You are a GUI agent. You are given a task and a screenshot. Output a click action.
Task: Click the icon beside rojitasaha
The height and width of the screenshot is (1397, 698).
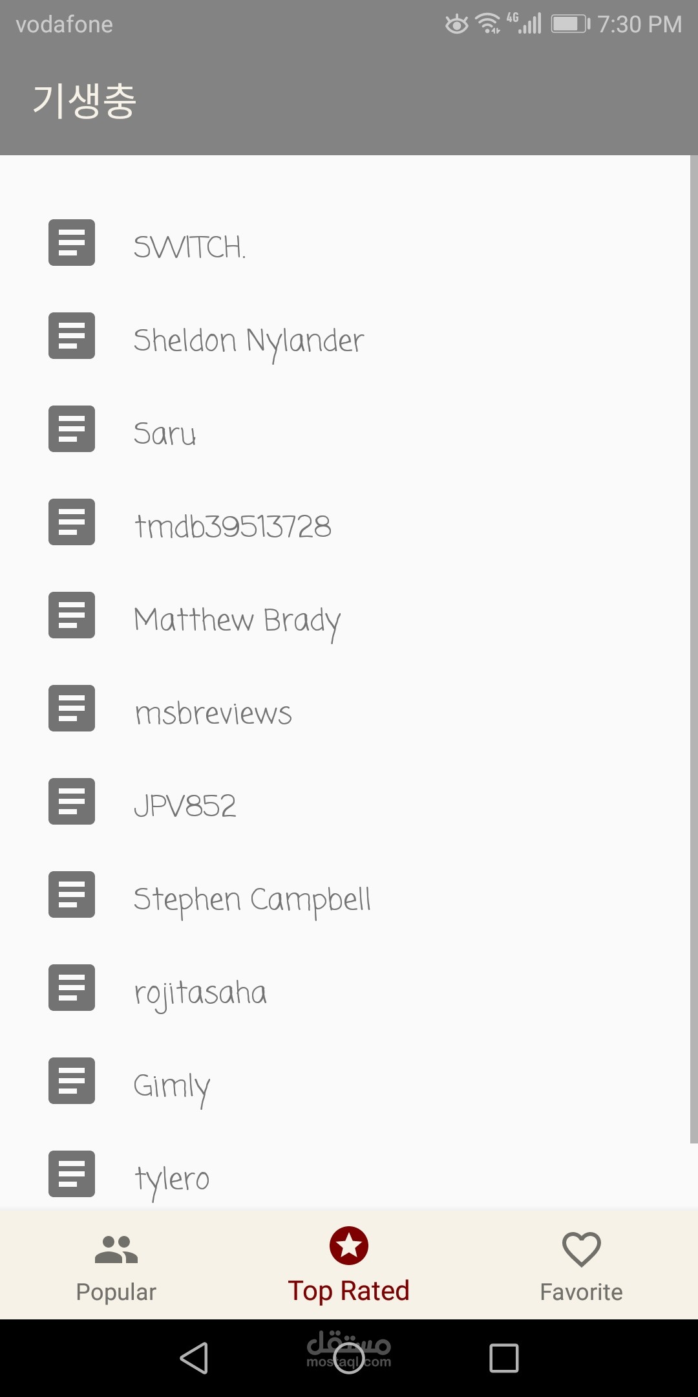pos(72,988)
